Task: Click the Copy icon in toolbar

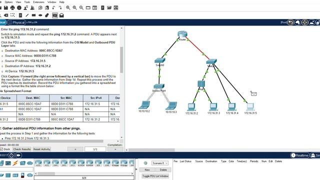Action: click(40, 8)
